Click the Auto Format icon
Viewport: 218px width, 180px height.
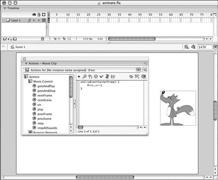pos(107,76)
